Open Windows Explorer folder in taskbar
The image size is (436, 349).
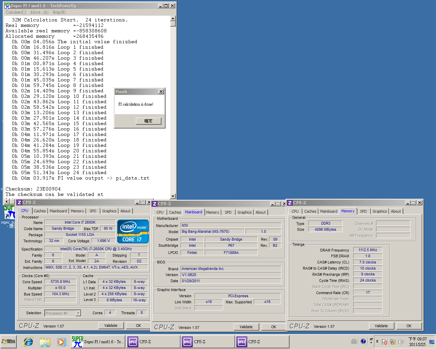point(45,342)
